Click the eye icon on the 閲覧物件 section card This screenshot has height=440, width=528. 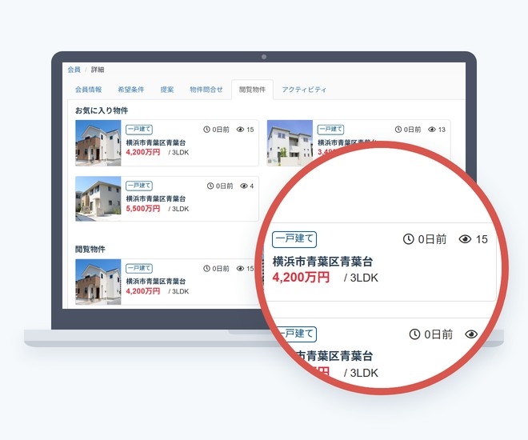tap(240, 268)
